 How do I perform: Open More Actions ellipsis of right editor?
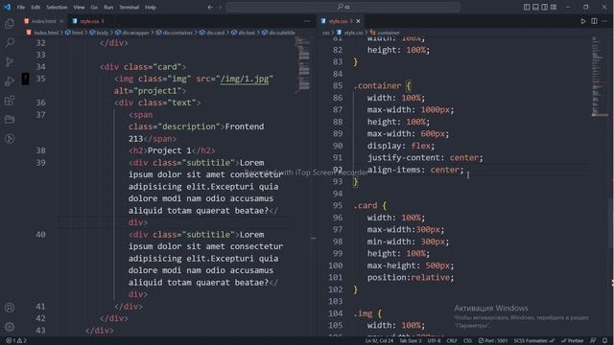(x=605, y=21)
